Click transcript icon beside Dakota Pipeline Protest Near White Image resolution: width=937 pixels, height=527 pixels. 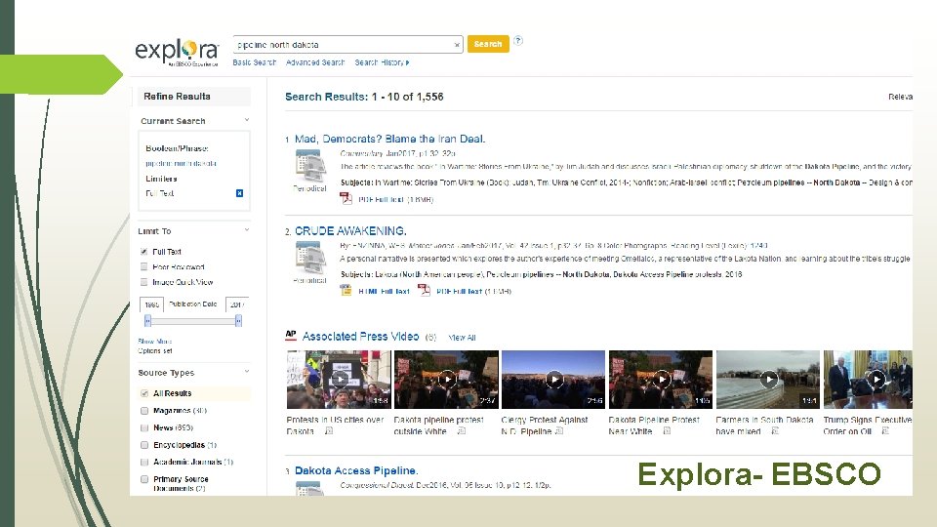click(667, 430)
